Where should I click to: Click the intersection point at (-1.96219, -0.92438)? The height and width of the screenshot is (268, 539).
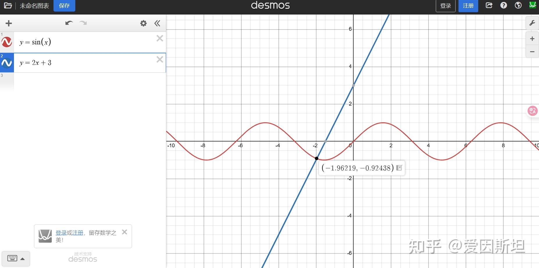317,158
